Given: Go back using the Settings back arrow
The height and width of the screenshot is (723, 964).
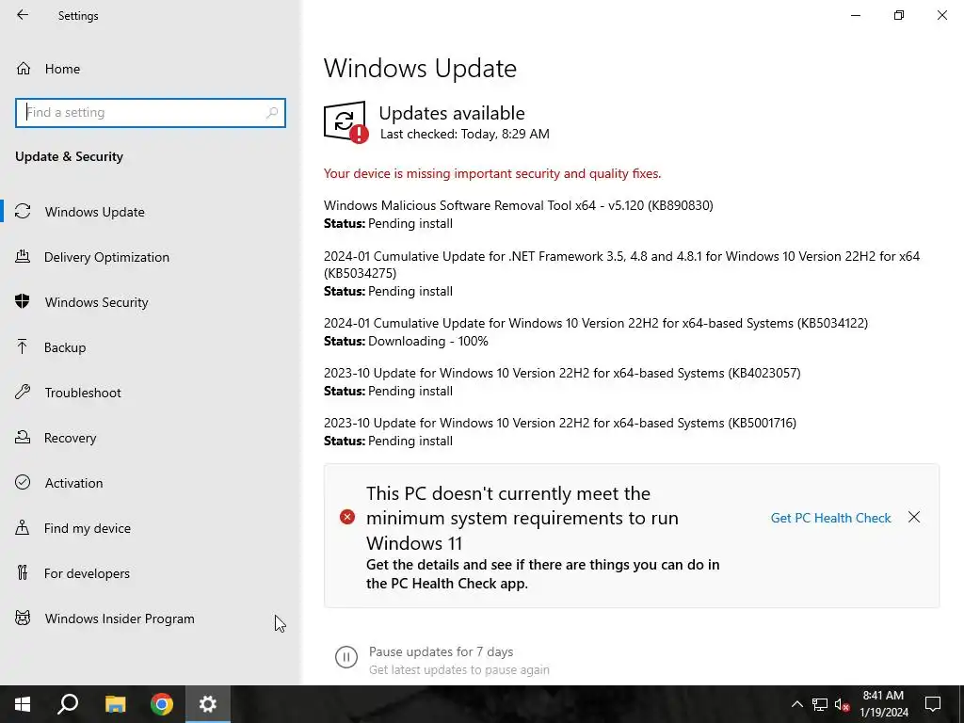Looking at the screenshot, I should coord(23,15).
